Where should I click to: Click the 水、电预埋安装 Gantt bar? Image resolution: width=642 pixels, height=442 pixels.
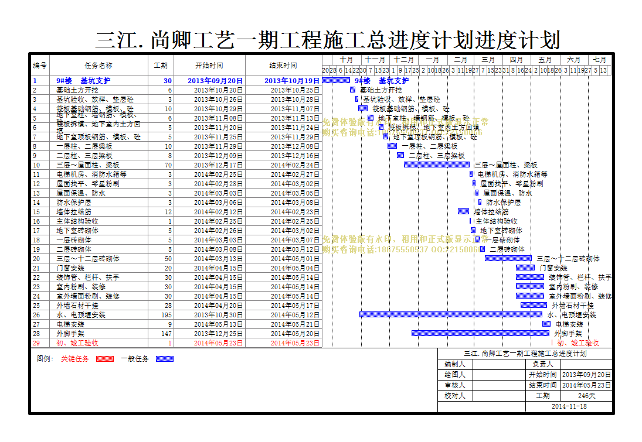451,314
